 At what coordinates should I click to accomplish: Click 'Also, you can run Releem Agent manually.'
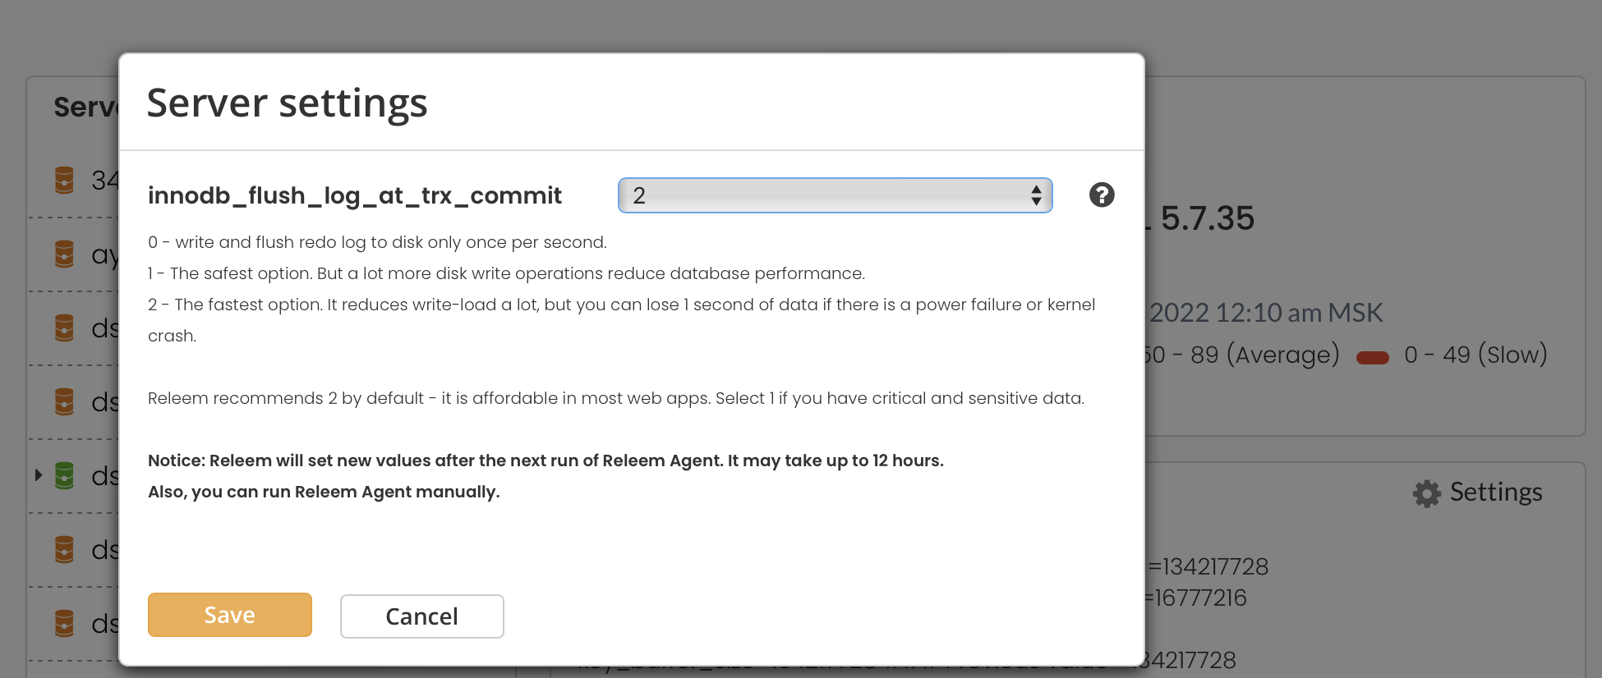(324, 492)
